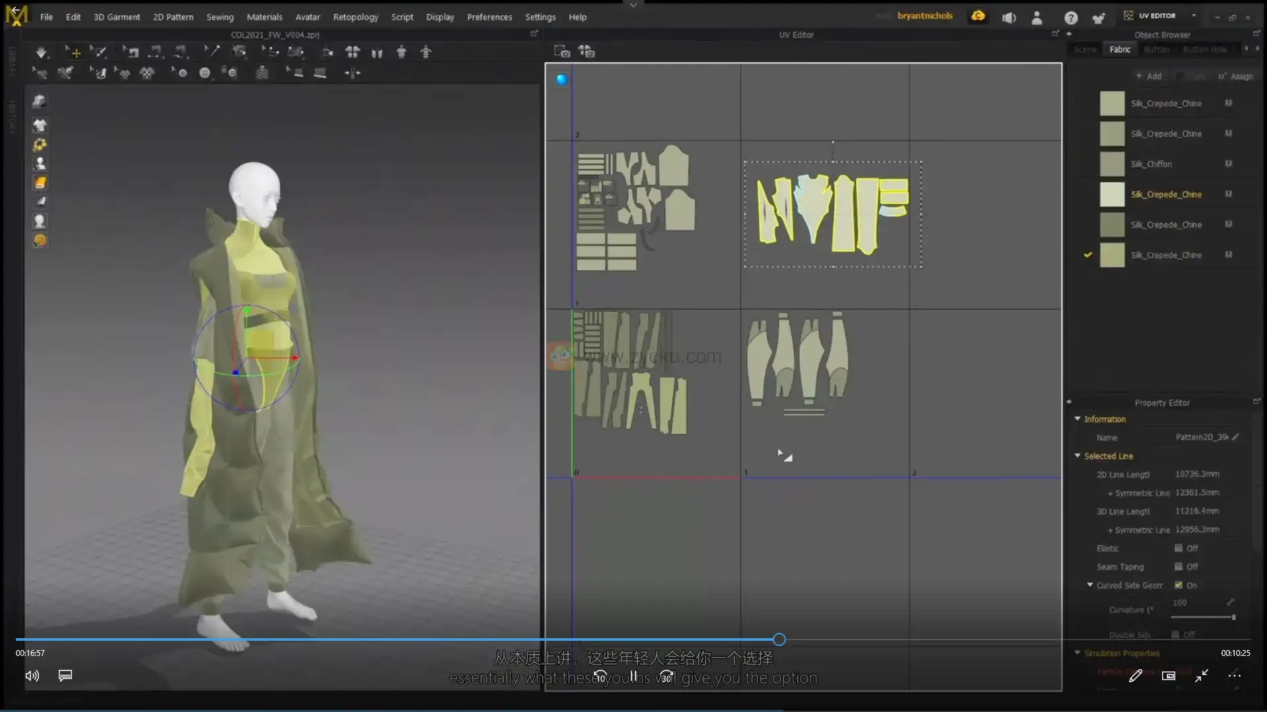
Task: Select the Select/Move tool in the 3D toolbar
Action: point(73,52)
